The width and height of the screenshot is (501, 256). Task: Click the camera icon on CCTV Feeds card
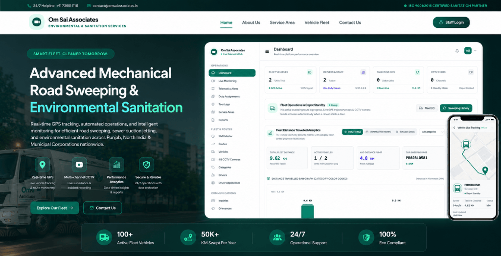(471, 72)
